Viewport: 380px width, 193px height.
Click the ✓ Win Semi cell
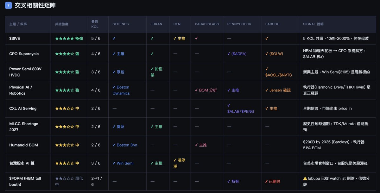tap(123, 163)
